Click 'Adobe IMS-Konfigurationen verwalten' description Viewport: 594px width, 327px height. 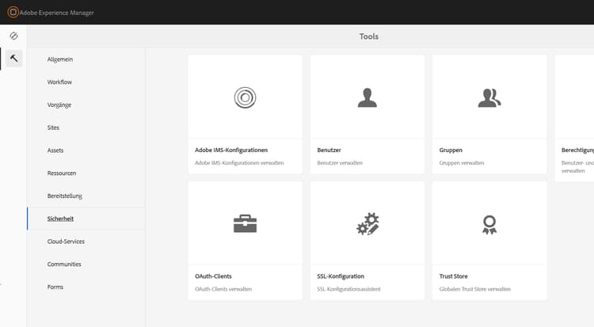point(239,163)
